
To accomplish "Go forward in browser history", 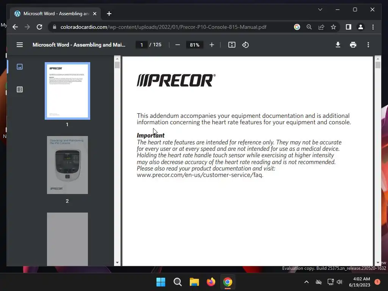I will 27,27.
